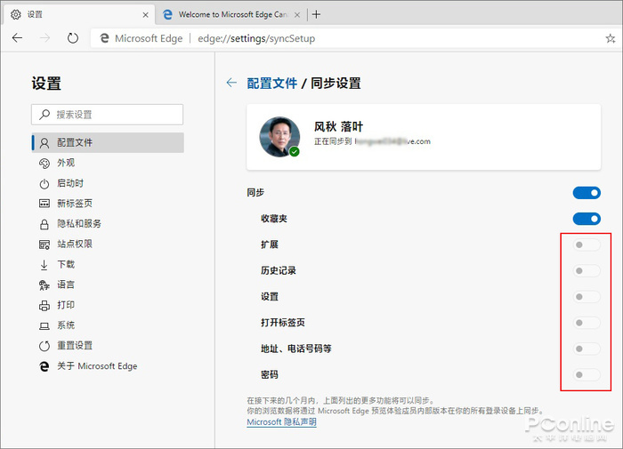Click the 配置文件 breadcrumb link

tap(271, 84)
